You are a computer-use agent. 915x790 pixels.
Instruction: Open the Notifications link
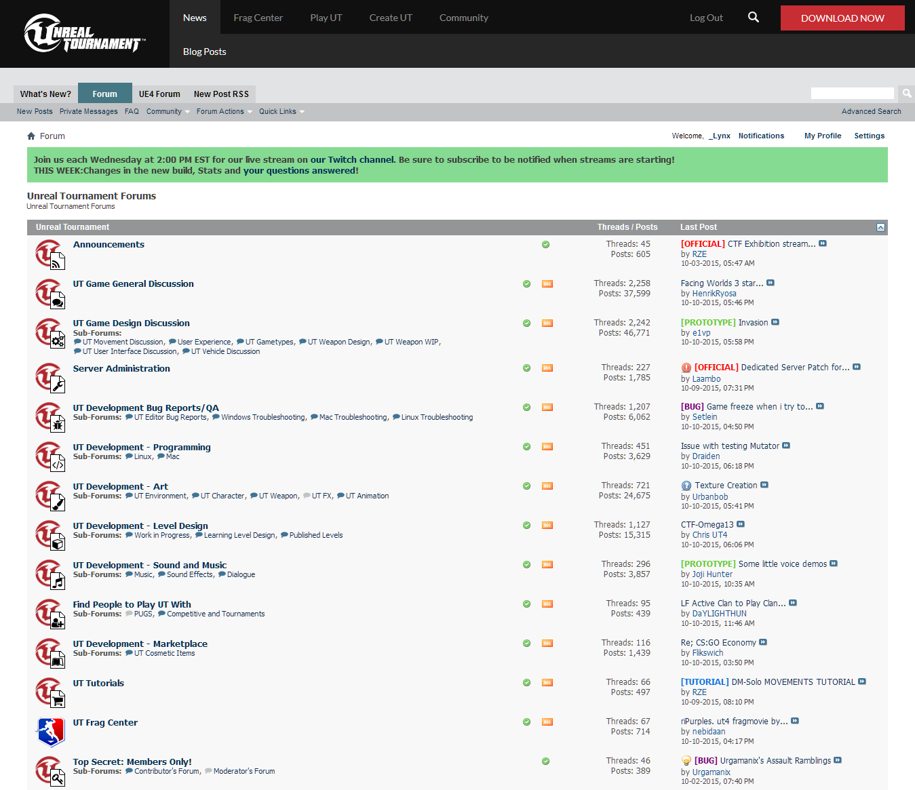click(x=761, y=136)
